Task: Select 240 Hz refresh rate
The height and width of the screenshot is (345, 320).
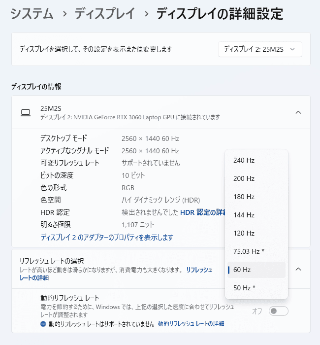Action: [x=256, y=160]
